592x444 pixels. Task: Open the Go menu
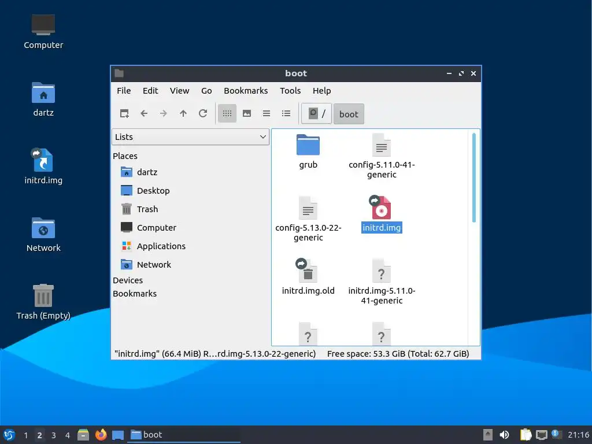[206, 91]
